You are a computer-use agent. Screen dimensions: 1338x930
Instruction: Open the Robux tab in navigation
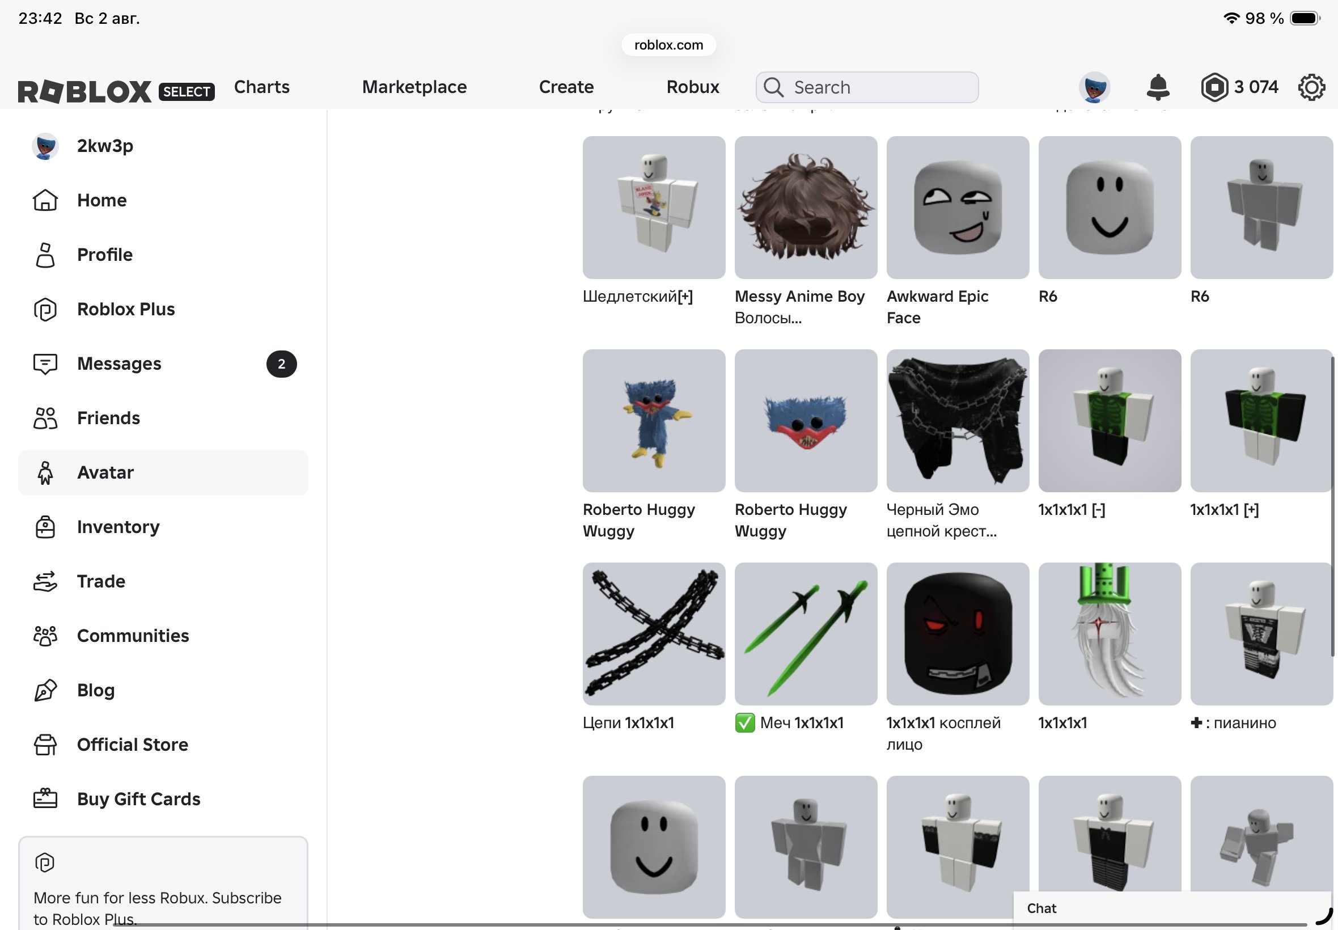click(693, 87)
